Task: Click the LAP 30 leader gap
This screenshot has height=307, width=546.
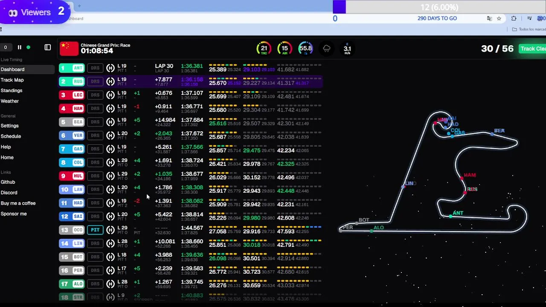Action: tap(164, 67)
